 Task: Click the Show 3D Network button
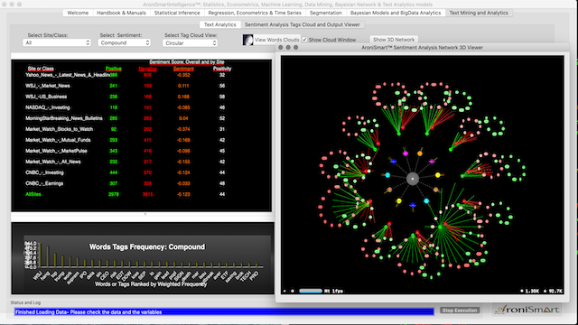click(x=394, y=40)
